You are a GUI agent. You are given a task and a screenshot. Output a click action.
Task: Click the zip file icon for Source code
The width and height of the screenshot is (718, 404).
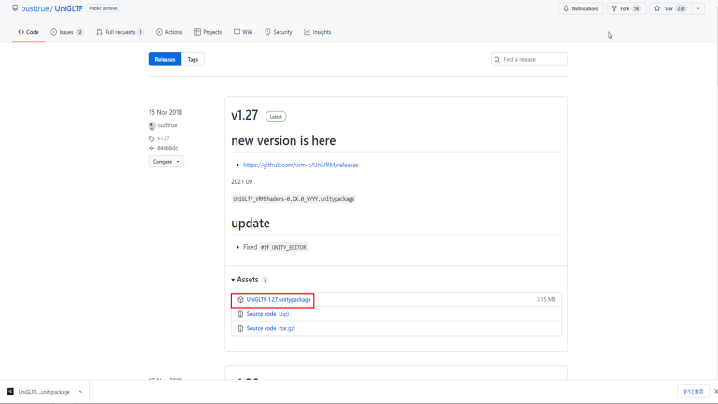click(x=240, y=314)
